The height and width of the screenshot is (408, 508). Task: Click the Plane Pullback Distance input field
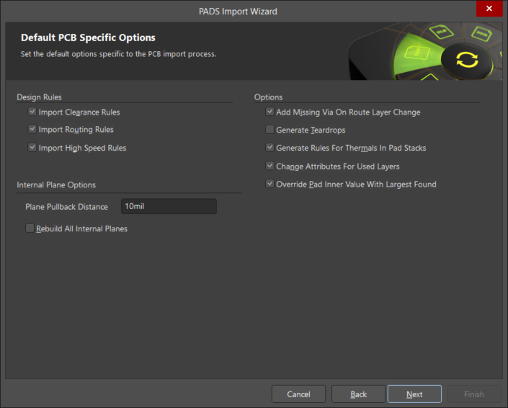pyautogui.click(x=169, y=206)
